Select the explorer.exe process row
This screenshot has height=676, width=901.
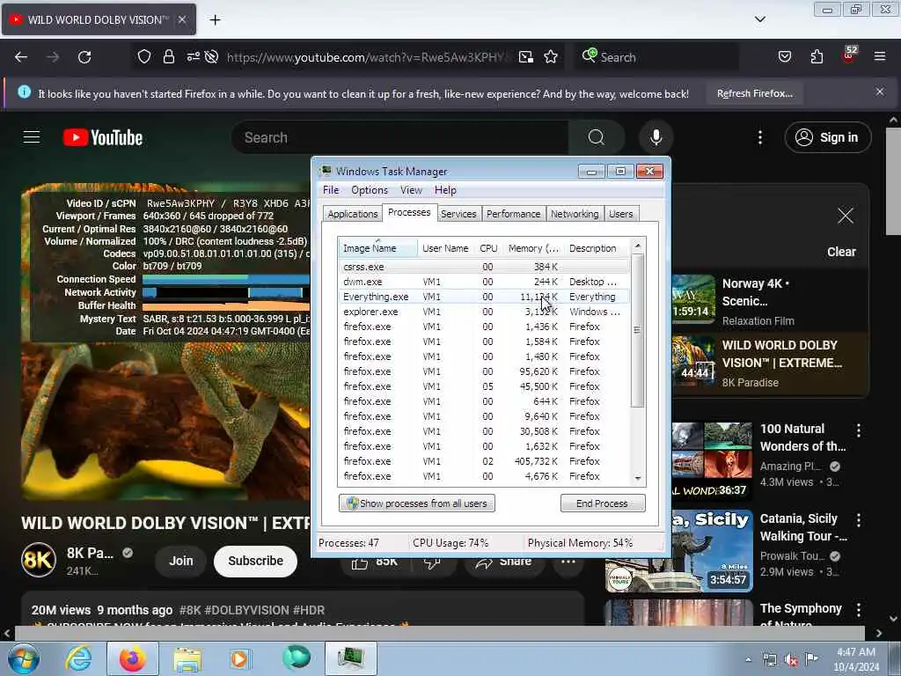[x=484, y=312]
